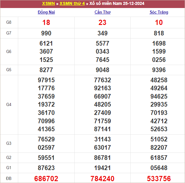Select G4 number 77632
Viewport: 185px width, 183px height.
(x=103, y=80)
